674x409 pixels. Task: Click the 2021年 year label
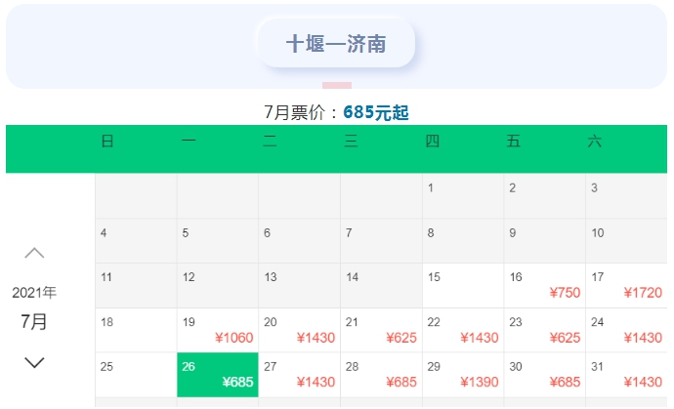34,293
